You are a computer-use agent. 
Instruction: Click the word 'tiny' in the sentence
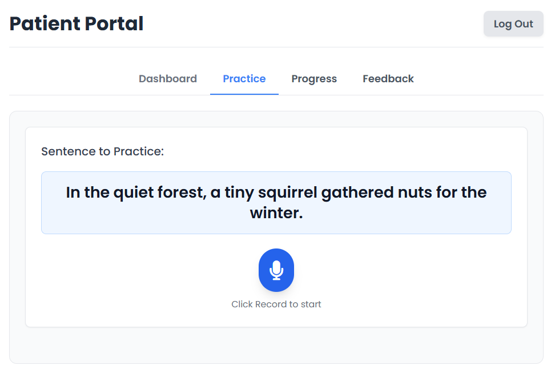pos(239,192)
